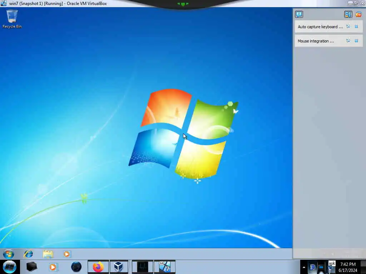The image size is (366, 274).
Task: Switch to VirtualBox Manager cube icon
Action: (119, 267)
